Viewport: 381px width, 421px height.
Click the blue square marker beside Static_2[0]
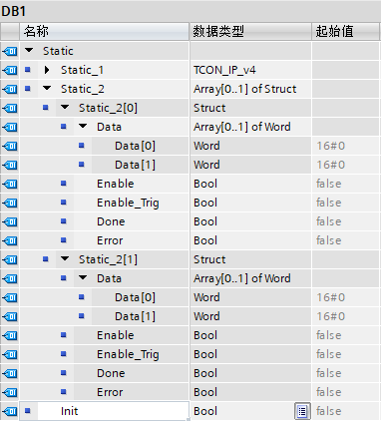coord(46,108)
